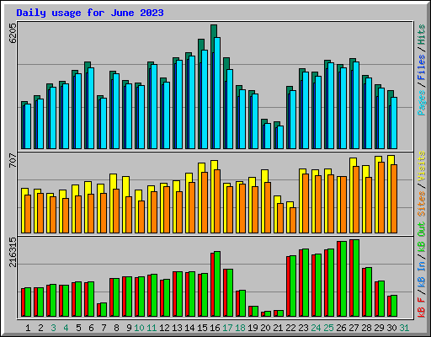Click day label 8 on the x-axis

coord(116,328)
